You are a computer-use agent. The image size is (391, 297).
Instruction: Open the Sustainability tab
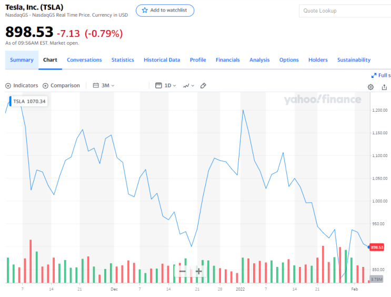pyautogui.click(x=354, y=60)
